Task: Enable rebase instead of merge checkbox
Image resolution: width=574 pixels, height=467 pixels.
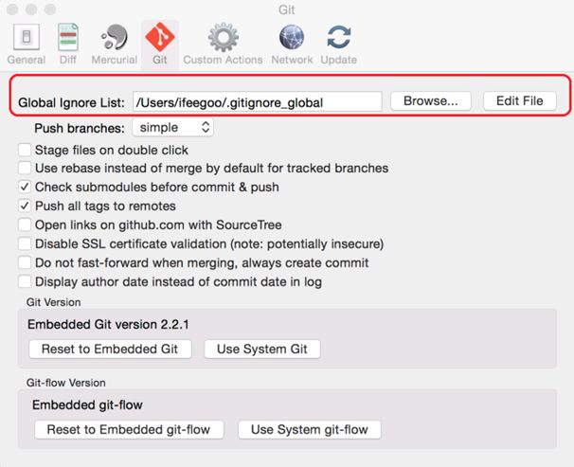Action: [25, 168]
